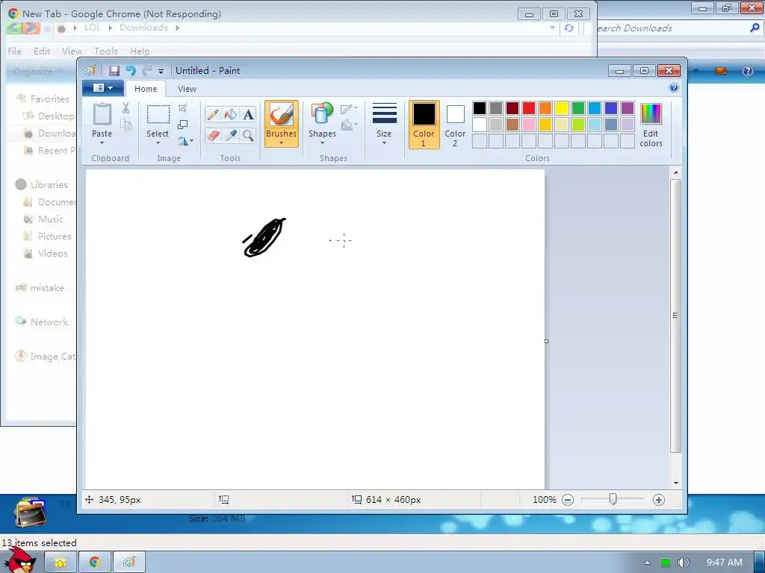Pick the red color swatch
The height and width of the screenshot is (573, 765).
529,108
